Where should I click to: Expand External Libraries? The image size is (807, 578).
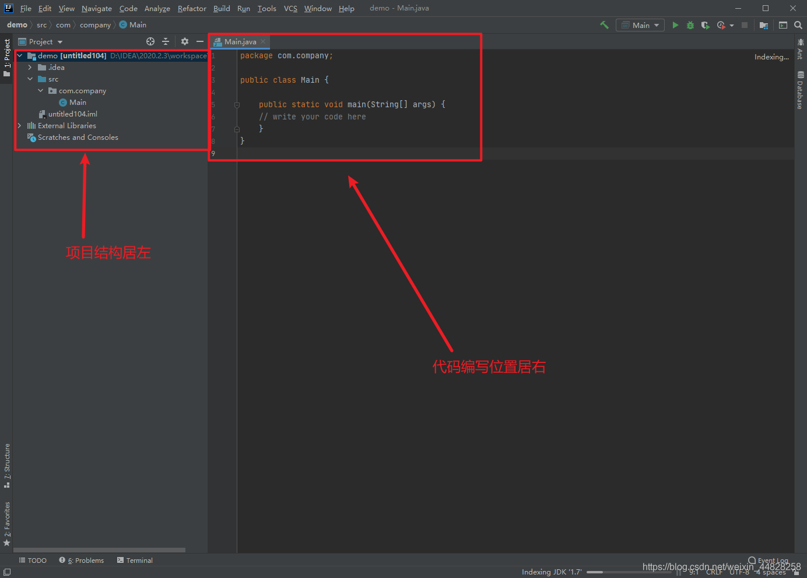point(20,126)
